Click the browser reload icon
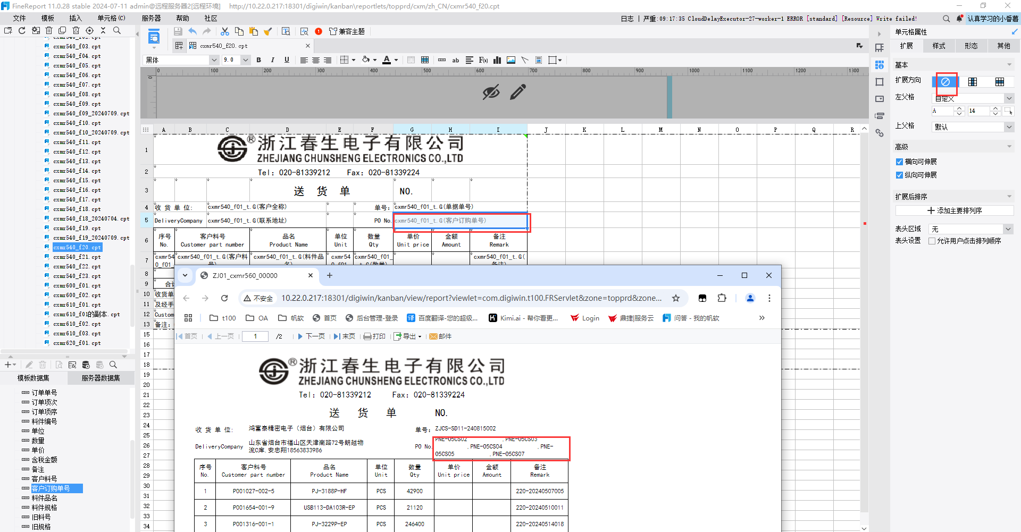The width and height of the screenshot is (1021, 532). click(x=224, y=298)
